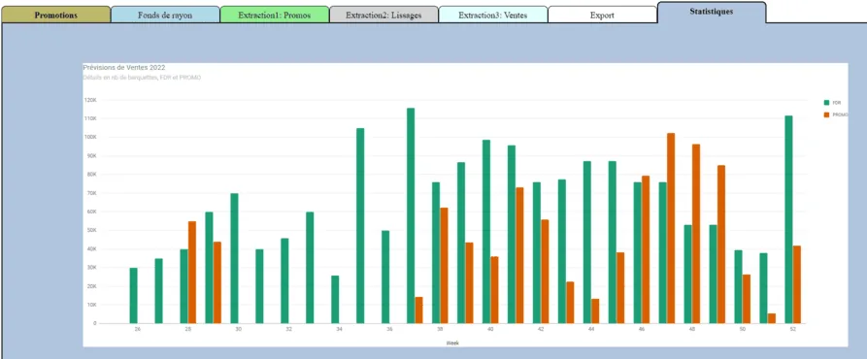Select the orange PROMO bar for week 28
Screen dimensions: 867x359
192,273
